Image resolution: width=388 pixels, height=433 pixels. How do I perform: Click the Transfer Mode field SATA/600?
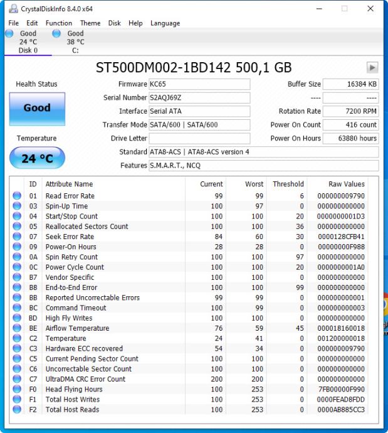199,125
